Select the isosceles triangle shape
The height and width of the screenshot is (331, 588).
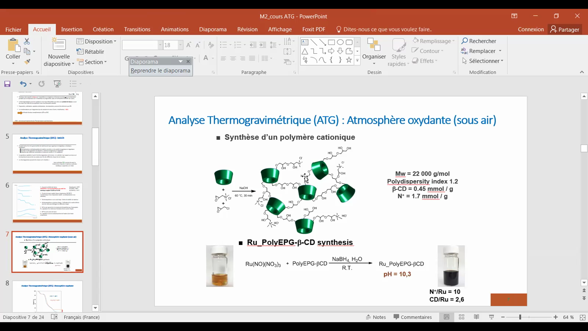click(x=305, y=51)
